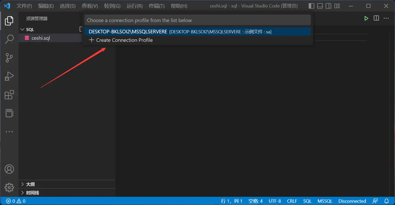Click the 资源管理器 panel title
395x205 pixels.
[37, 19]
